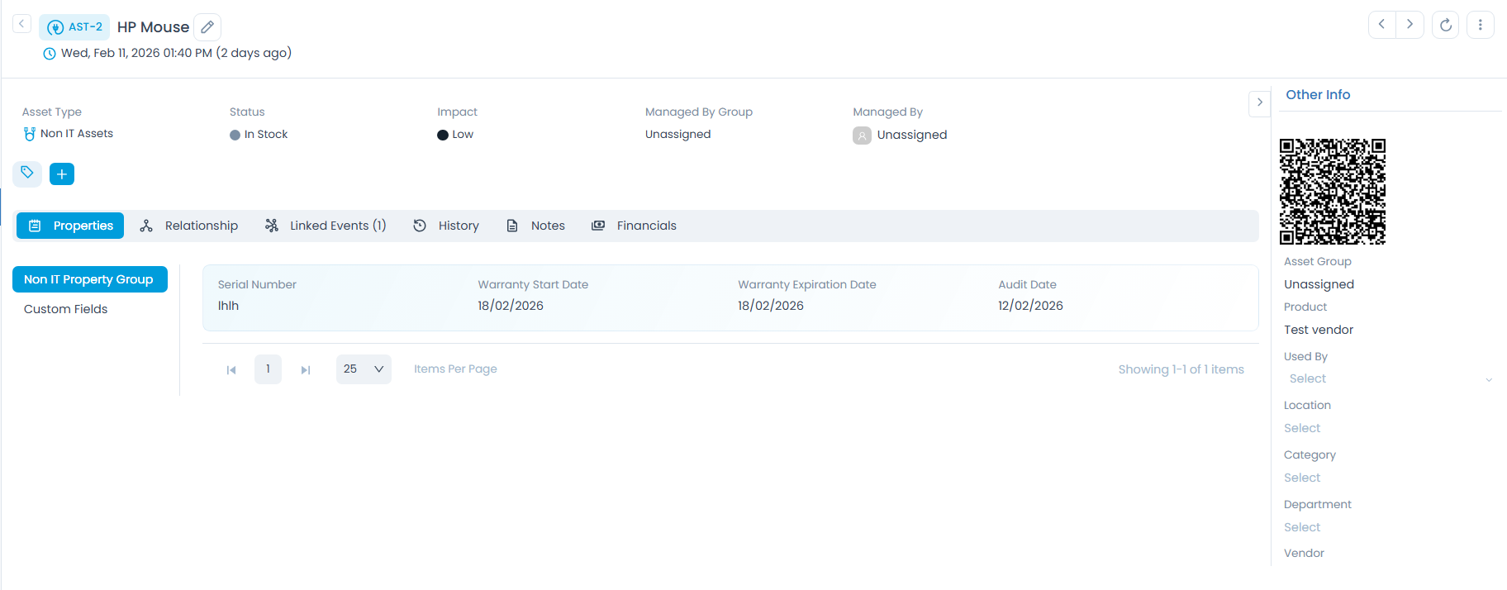Click the Other Info heading
This screenshot has width=1507, height=590.
[x=1318, y=94]
